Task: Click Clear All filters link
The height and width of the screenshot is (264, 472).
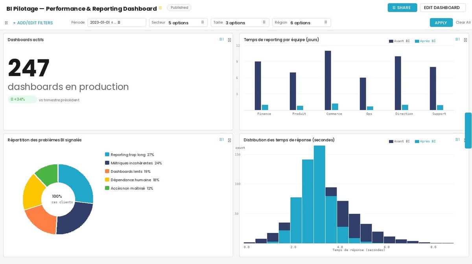Action: coord(463,23)
